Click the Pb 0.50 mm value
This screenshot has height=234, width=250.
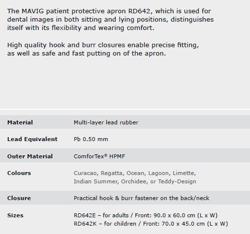pyautogui.click(x=91, y=139)
